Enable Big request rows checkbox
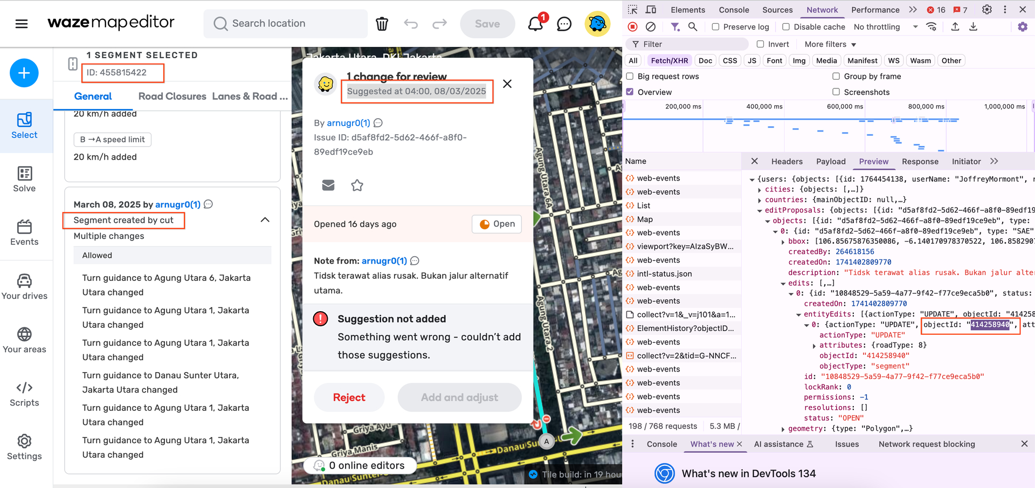The width and height of the screenshot is (1035, 488). coord(630,77)
